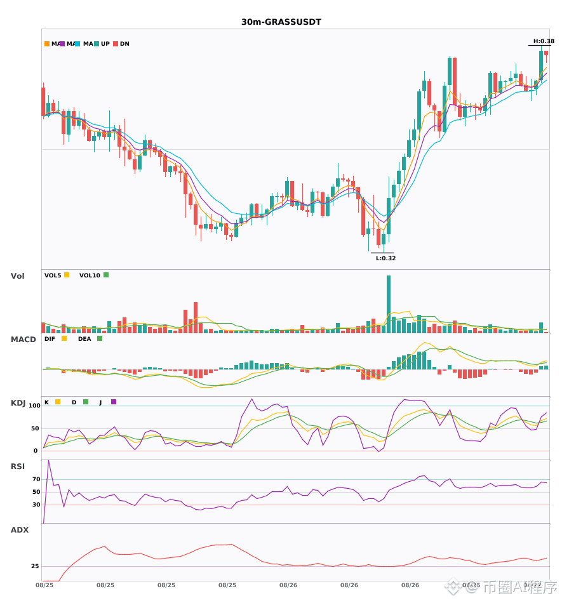
Task: Click the DEA legend text
Action: pos(84,339)
